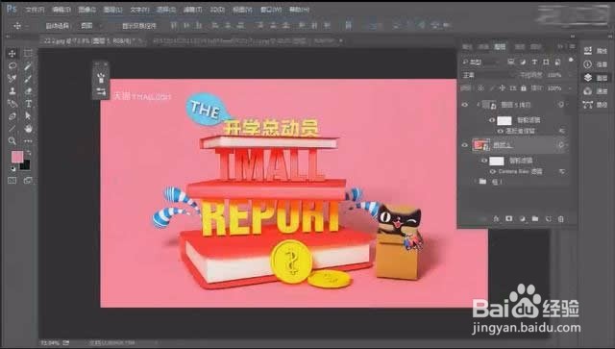Filter layers by pixel icon
Image resolution: width=615 pixels, height=349 pixels.
click(x=510, y=62)
